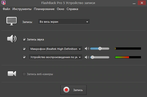Open the Файл menu
The width and height of the screenshot is (147, 97).
tap(6, 9)
